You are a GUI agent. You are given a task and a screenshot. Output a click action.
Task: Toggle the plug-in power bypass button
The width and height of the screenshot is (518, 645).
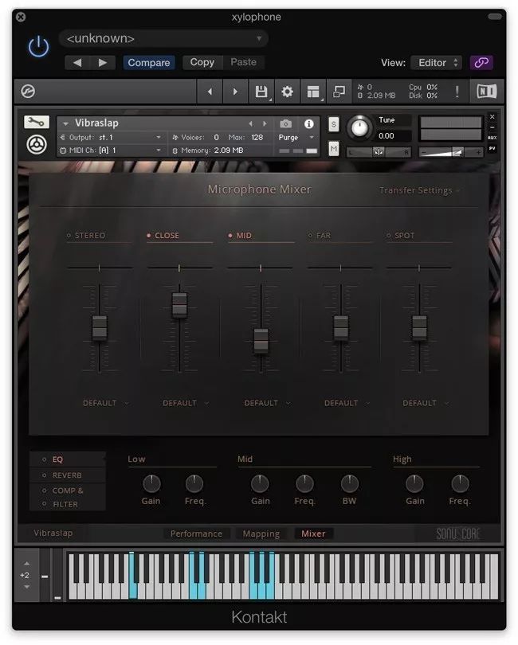pos(39,46)
